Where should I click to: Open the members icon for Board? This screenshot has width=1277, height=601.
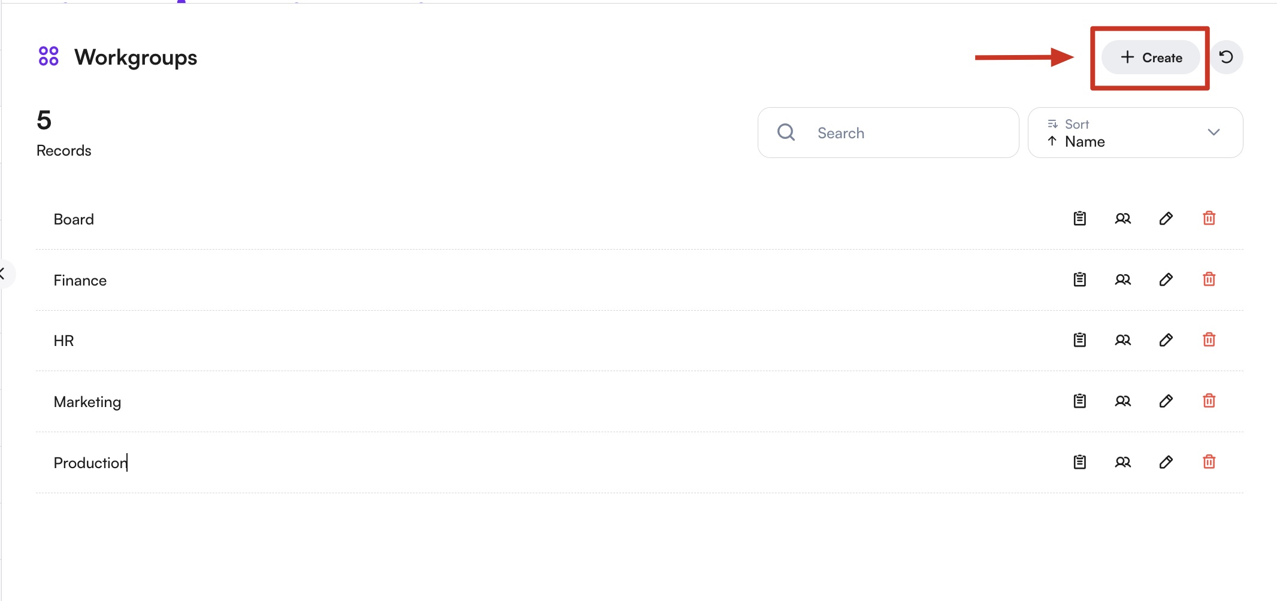pyautogui.click(x=1122, y=218)
